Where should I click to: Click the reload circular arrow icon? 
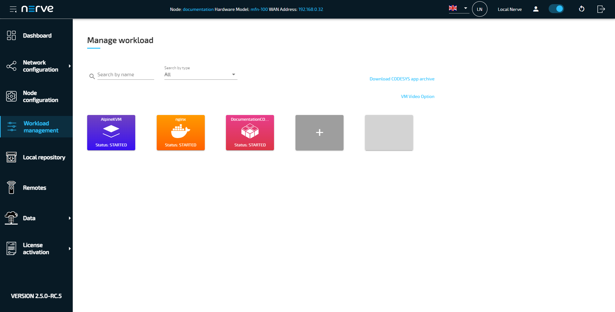point(581,9)
